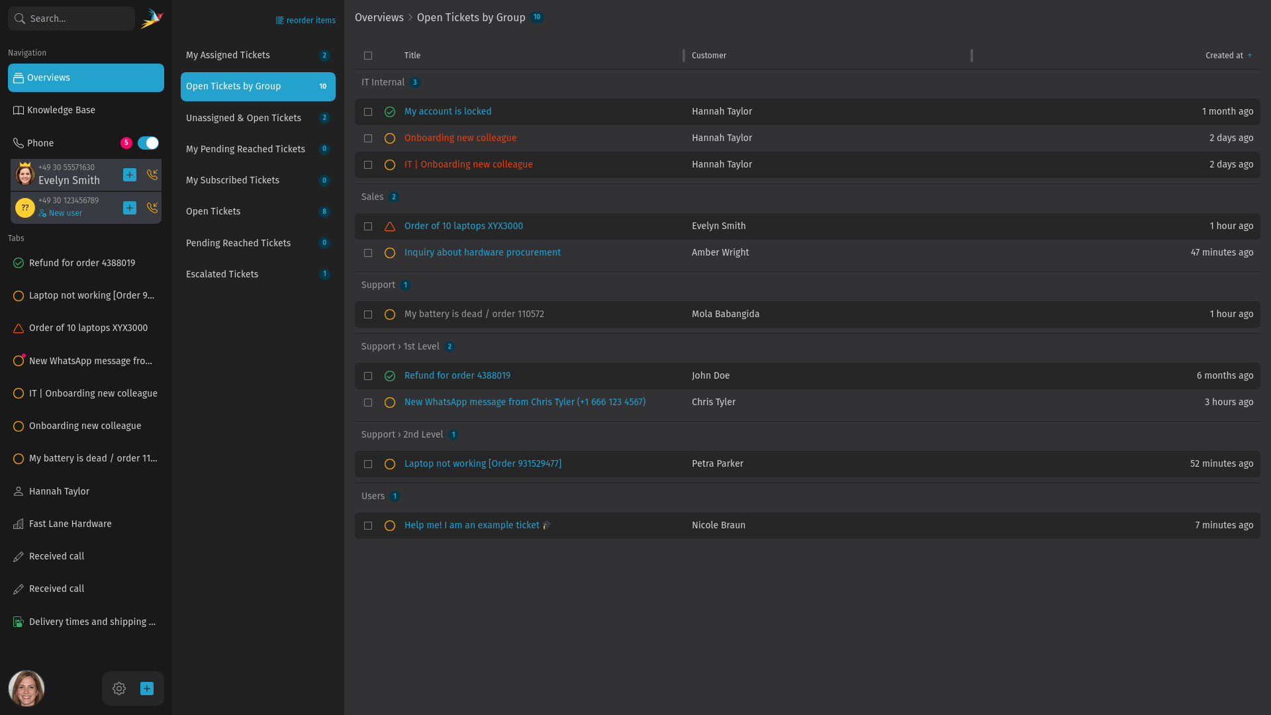The width and height of the screenshot is (1271, 715).
Task: Tick the select-all checkbox in header
Action: pyautogui.click(x=368, y=56)
